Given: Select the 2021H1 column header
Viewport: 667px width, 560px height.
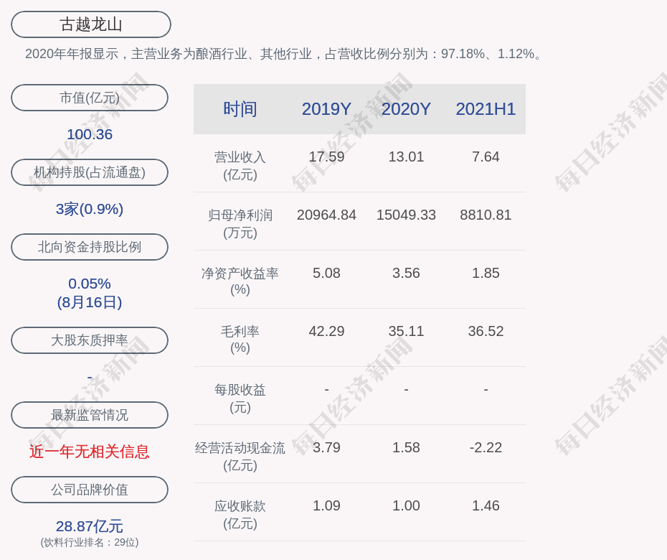Looking at the screenshot, I should tap(486, 109).
